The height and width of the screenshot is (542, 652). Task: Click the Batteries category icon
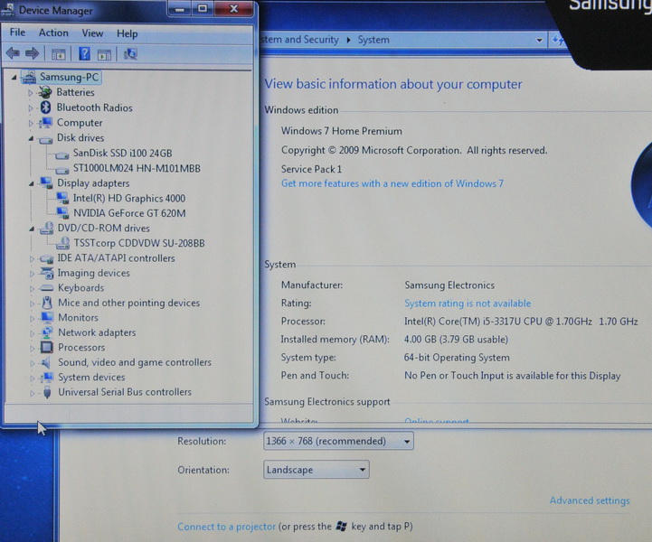click(45, 92)
